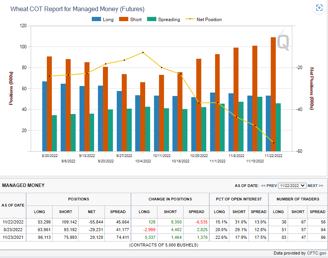
Task: Select the 8/23/2022 table row date
Action: click(13, 230)
